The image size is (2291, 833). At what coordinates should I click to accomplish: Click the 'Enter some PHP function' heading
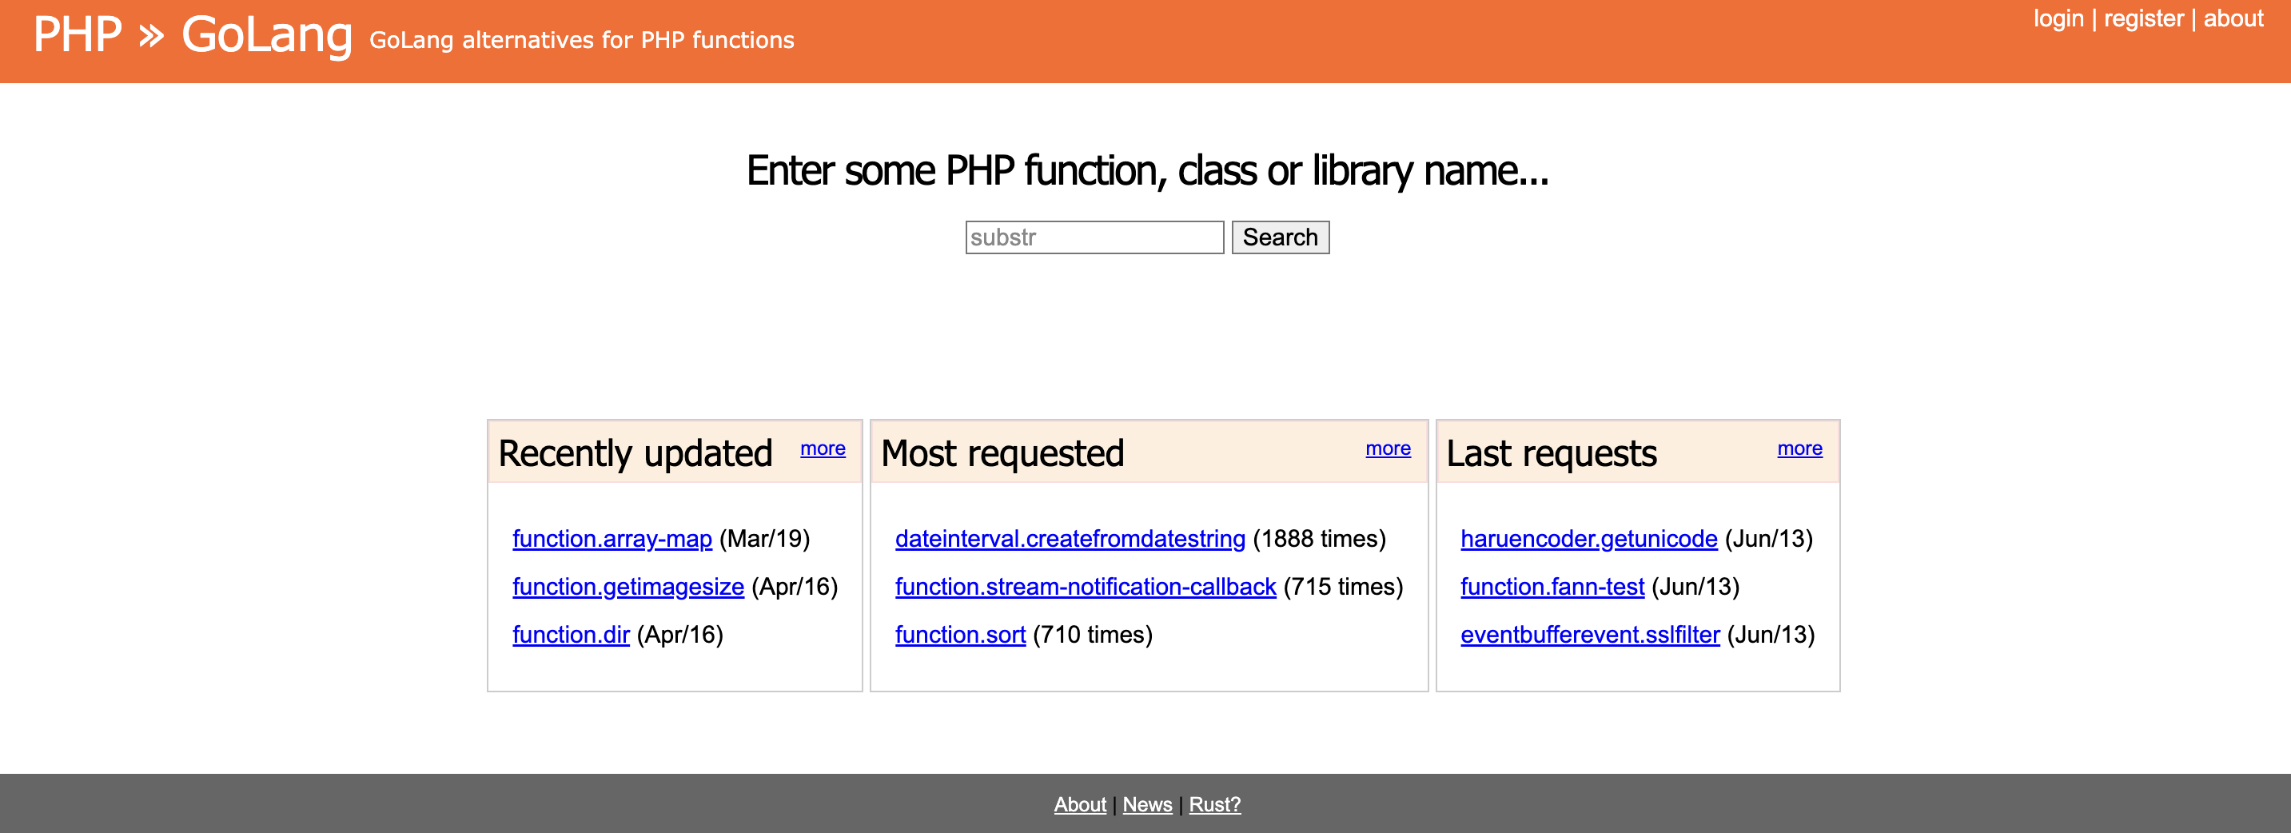(x=1147, y=171)
